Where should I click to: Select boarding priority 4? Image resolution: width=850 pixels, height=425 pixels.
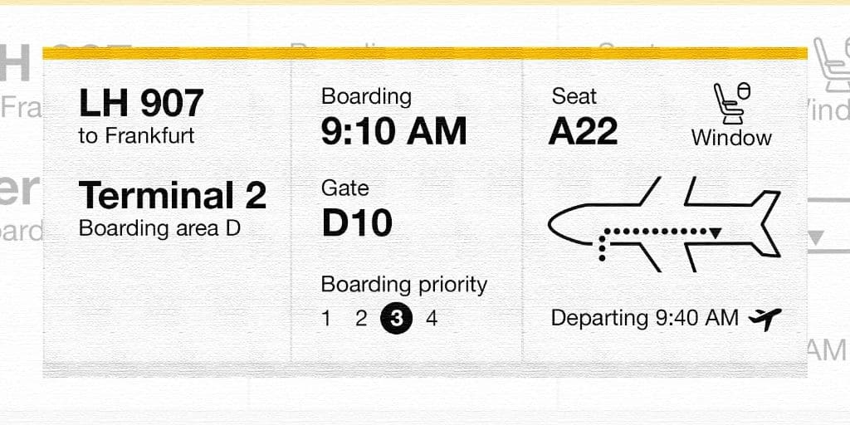[432, 319]
